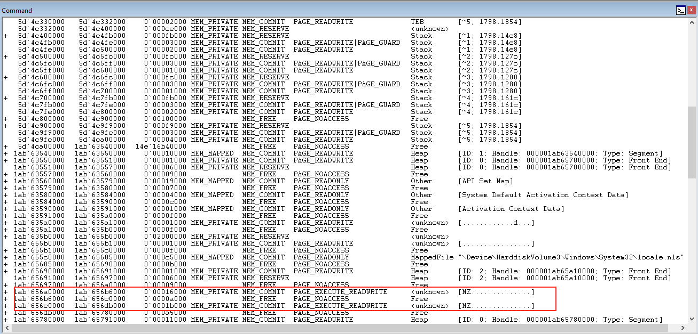698x334 pixels.
Task: Expand the plus marker for row 1ab`63560000
Action: [5, 181]
